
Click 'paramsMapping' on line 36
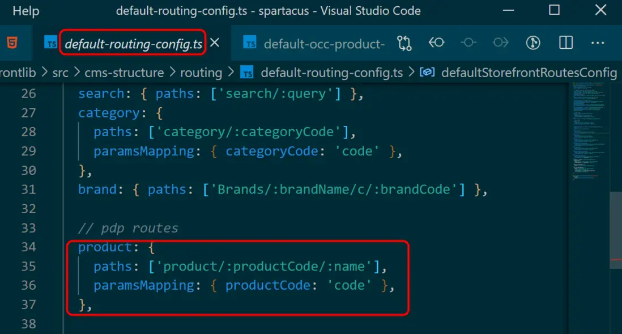coord(144,286)
